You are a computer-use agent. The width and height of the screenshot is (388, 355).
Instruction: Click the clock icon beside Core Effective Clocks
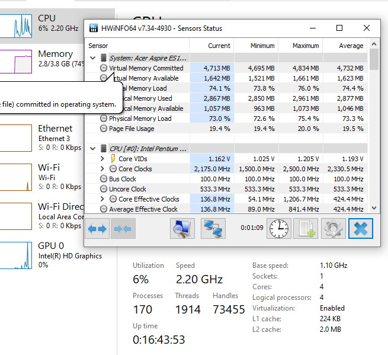[113, 199]
